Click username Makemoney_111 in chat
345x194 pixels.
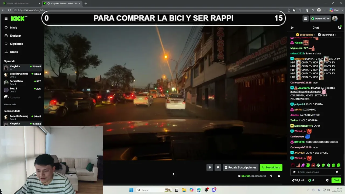click(303, 126)
